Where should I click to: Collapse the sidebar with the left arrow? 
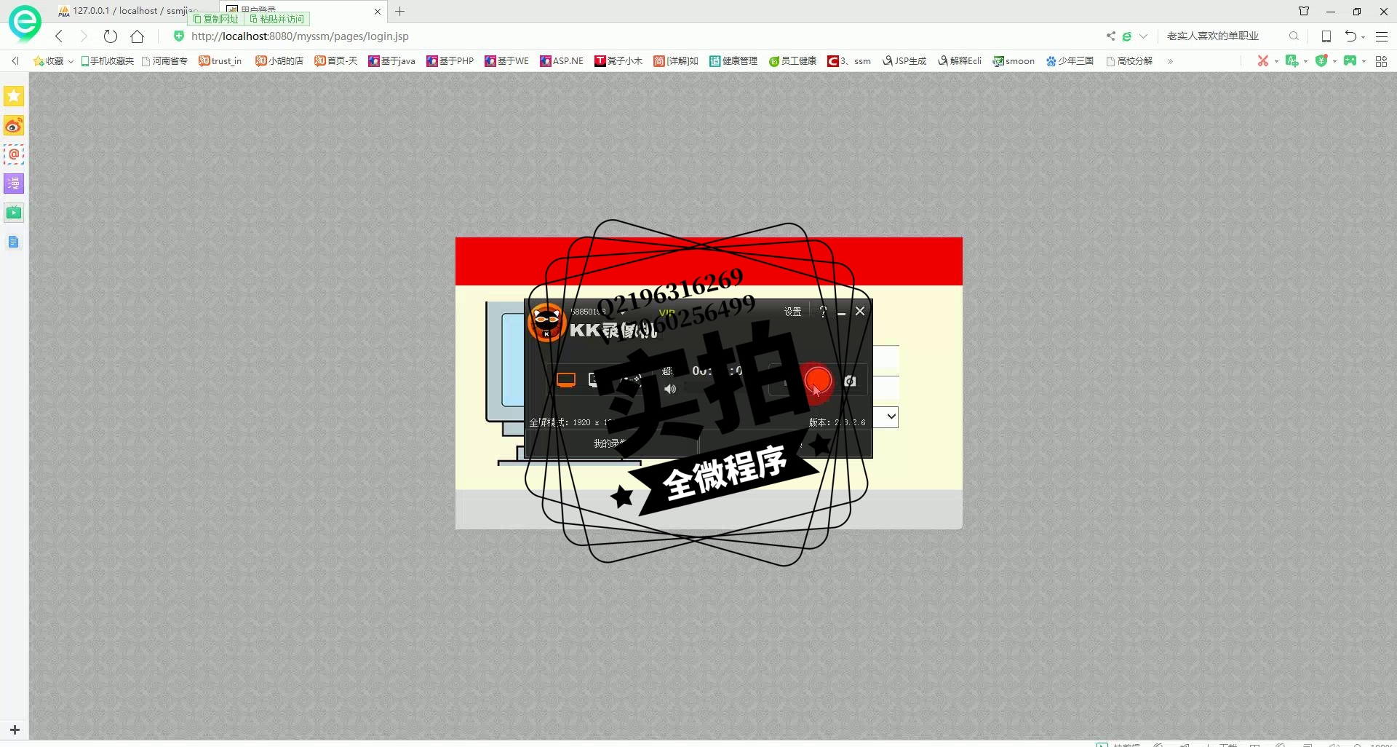15,61
